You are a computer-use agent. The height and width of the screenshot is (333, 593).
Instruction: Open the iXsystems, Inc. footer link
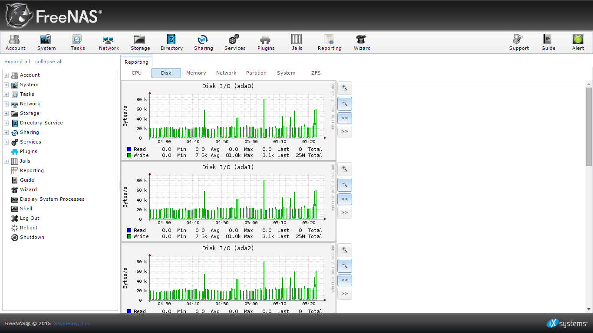71,323
